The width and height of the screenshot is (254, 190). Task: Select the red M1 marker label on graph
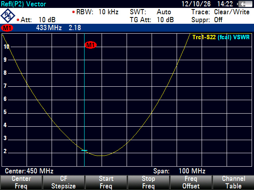(x=90, y=45)
